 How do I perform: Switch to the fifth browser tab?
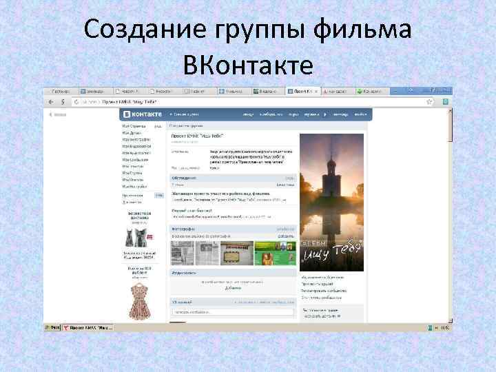pyautogui.click(x=198, y=91)
